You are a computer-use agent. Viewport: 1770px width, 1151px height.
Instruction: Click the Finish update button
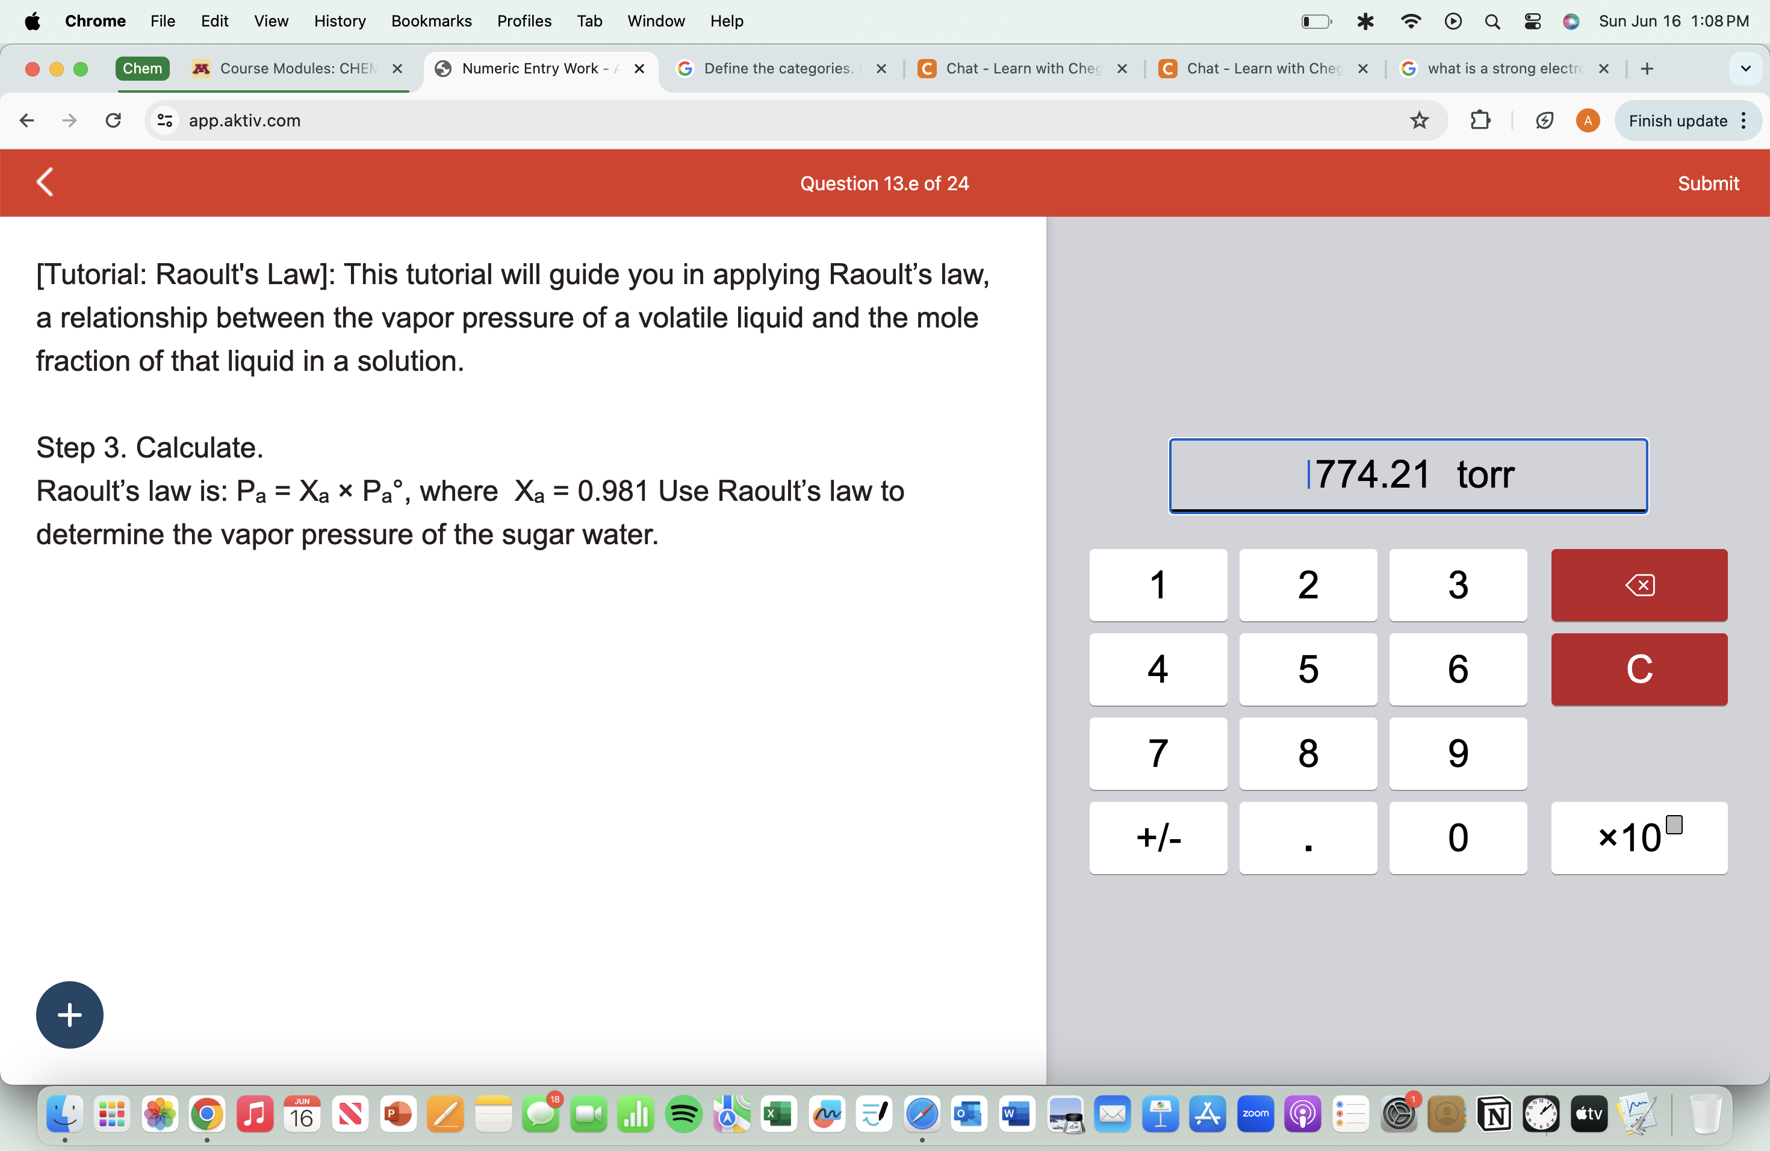1678,120
